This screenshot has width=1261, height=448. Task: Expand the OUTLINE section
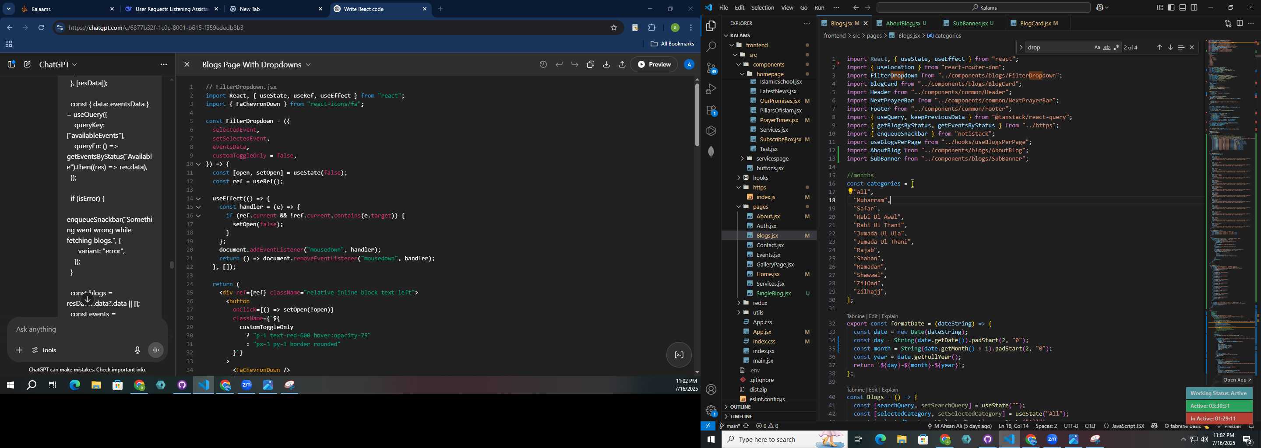click(740, 407)
